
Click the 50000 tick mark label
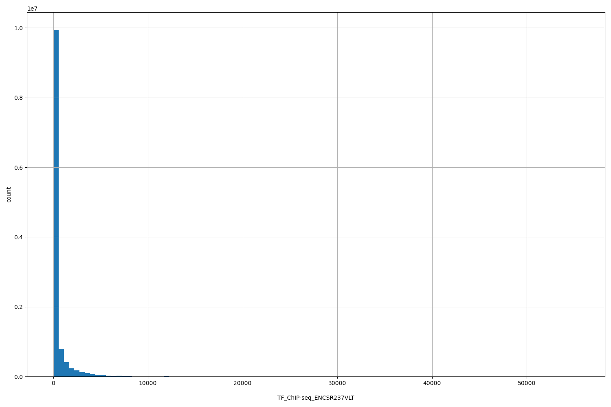click(527, 383)
